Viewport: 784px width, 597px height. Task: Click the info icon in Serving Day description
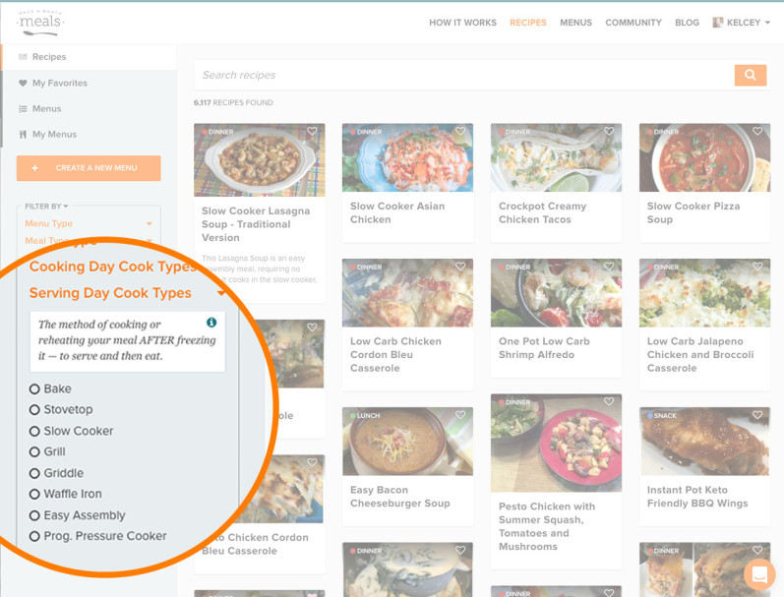point(211,323)
